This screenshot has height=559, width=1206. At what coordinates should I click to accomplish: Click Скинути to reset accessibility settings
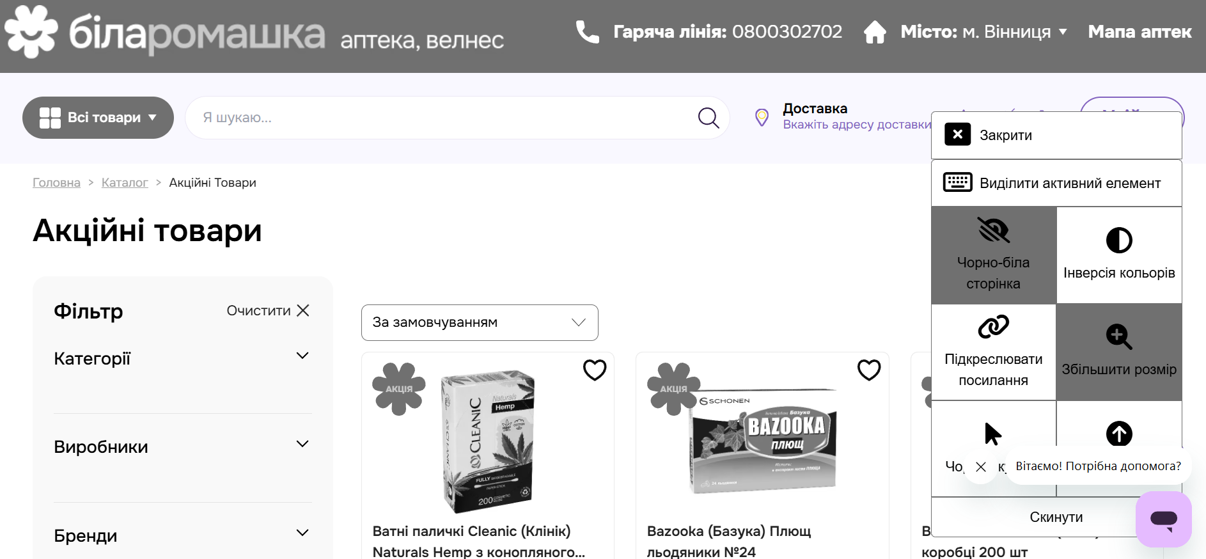[x=1056, y=517]
